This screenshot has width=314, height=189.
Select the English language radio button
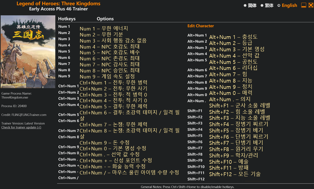pyautogui.click(x=279, y=5)
